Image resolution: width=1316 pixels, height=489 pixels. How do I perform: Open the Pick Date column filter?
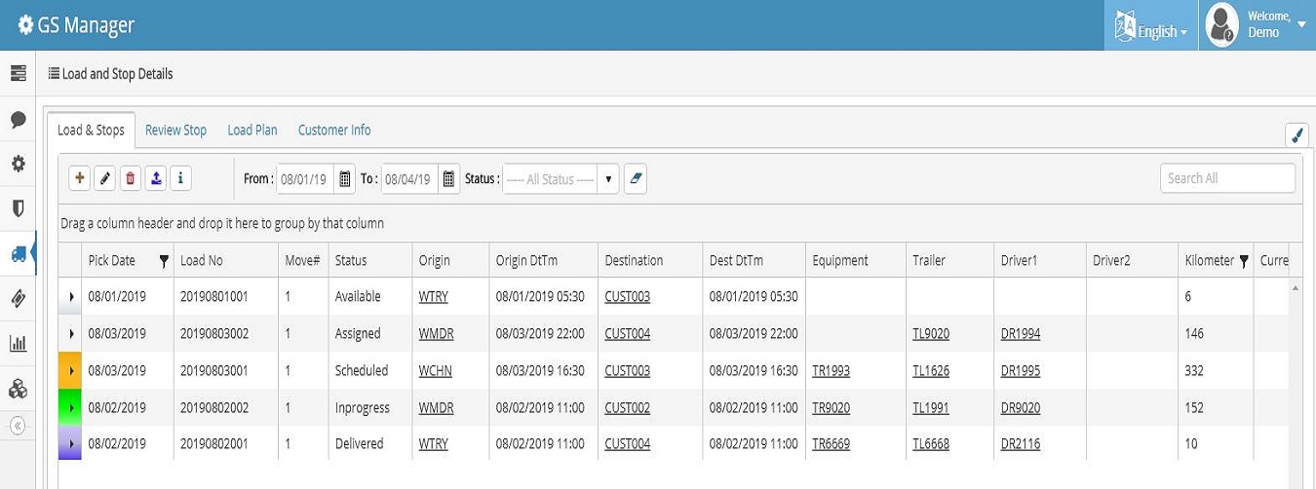[x=164, y=261]
